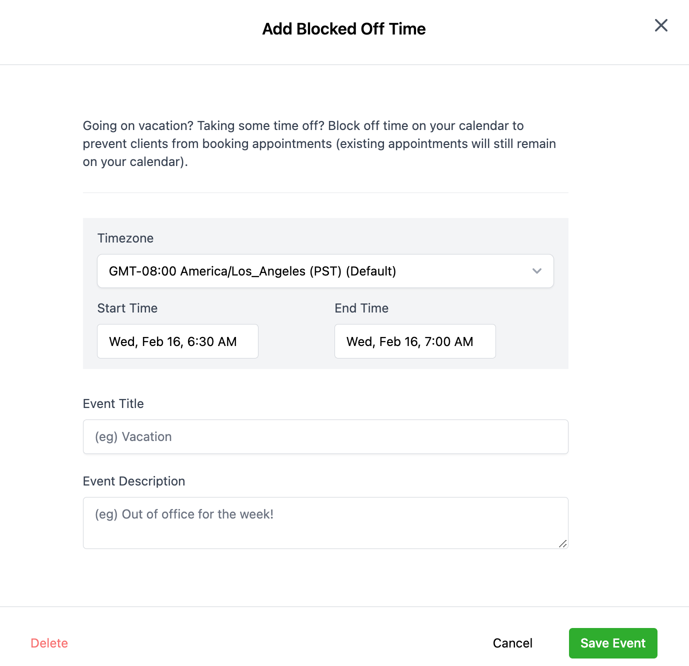The image size is (689, 666).
Task: Open the Start Time picker field
Action: coord(177,341)
